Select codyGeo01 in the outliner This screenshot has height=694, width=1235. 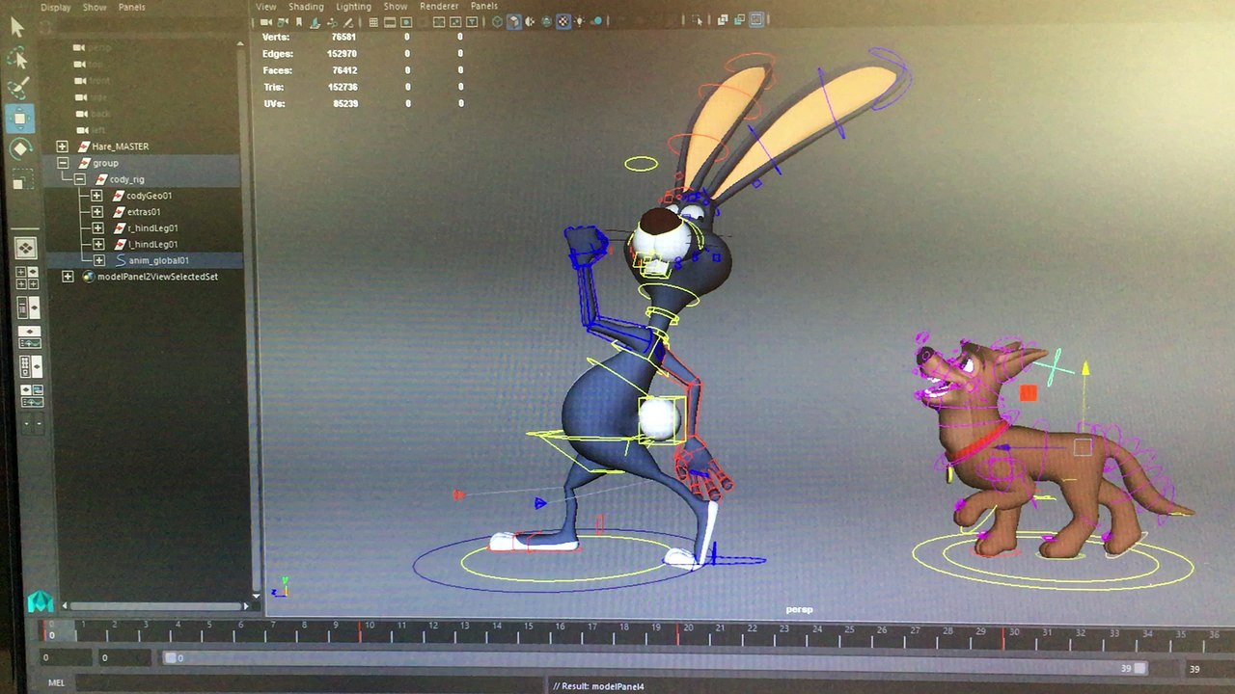(150, 196)
